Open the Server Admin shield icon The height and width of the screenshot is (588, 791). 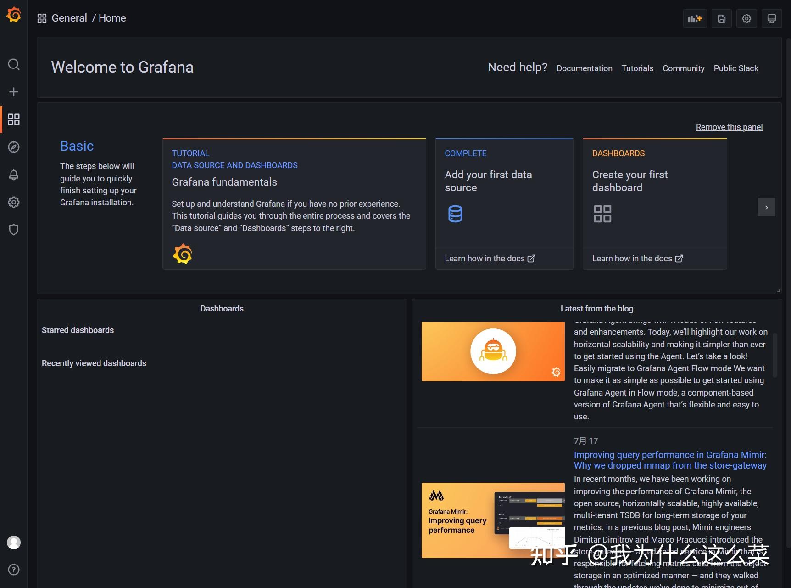[x=14, y=230]
